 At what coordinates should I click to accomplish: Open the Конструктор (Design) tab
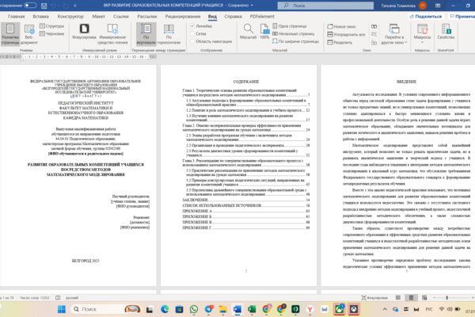(70, 17)
